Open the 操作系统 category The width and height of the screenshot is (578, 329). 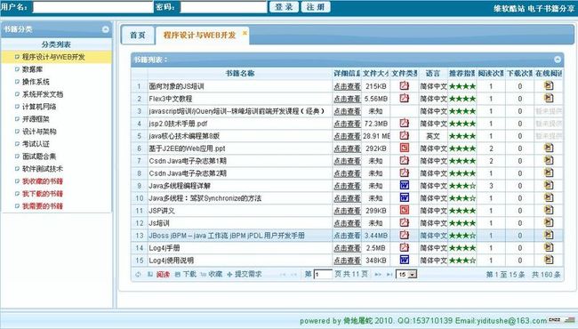pyautogui.click(x=36, y=82)
